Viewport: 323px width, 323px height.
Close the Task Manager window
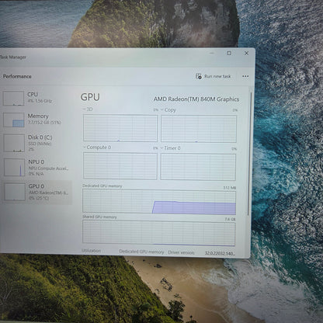tap(246, 53)
